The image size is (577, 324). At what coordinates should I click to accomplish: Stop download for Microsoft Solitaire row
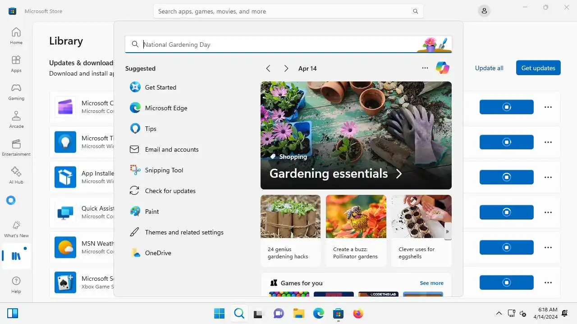[x=507, y=283]
